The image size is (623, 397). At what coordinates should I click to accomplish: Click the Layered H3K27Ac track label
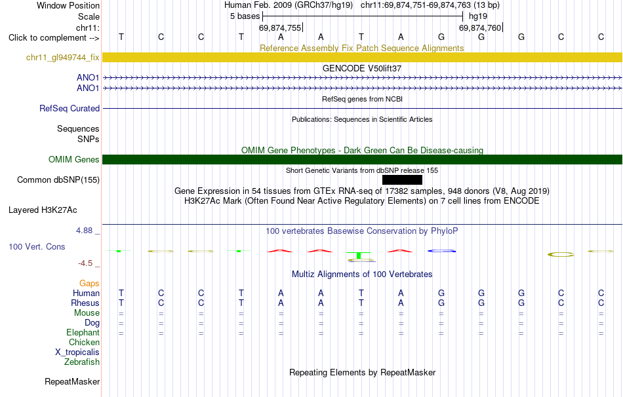43,210
